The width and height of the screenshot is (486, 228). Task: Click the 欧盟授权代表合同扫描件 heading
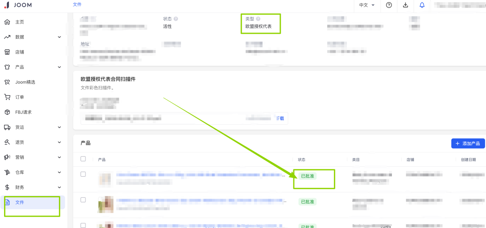(x=108, y=79)
